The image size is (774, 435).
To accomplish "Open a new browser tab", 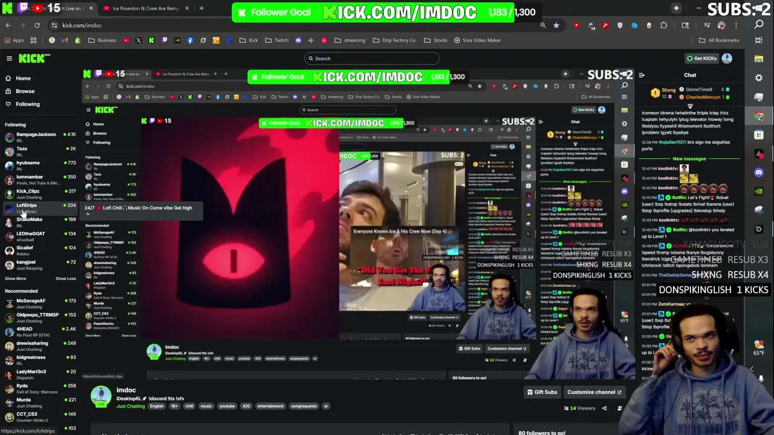I will tap(201, 8).
